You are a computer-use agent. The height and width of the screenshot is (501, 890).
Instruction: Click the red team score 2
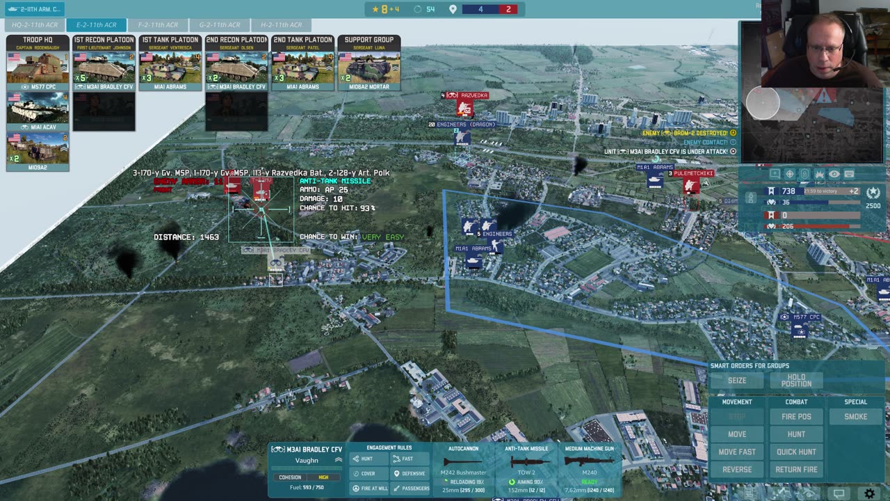pyautogui.click(x=508, y=9)
